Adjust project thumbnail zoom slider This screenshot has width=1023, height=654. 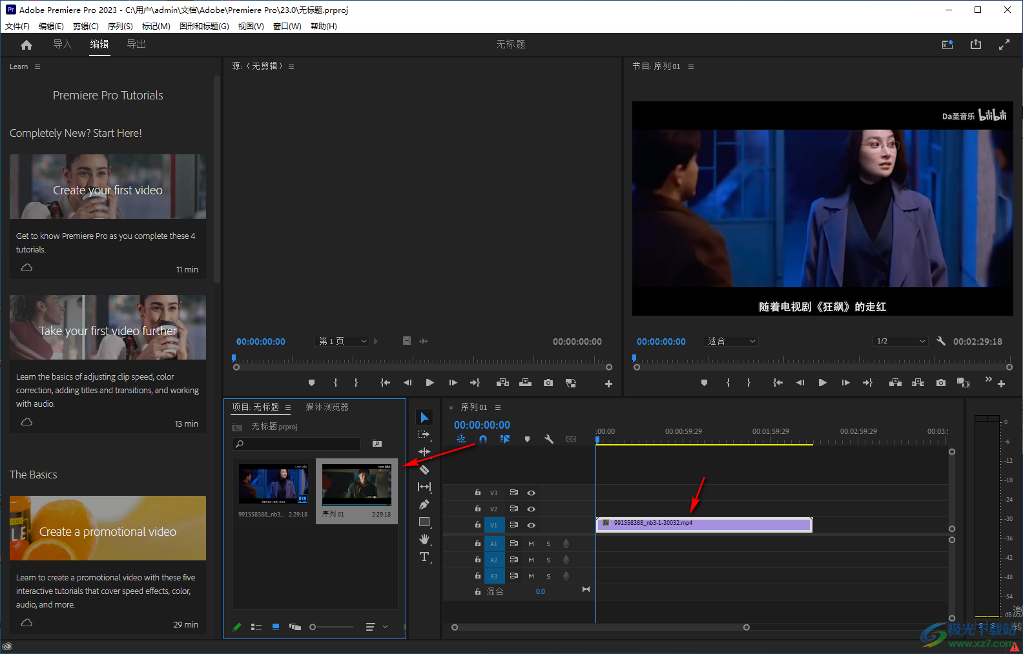pyautogui.click(x=331, y=627)
